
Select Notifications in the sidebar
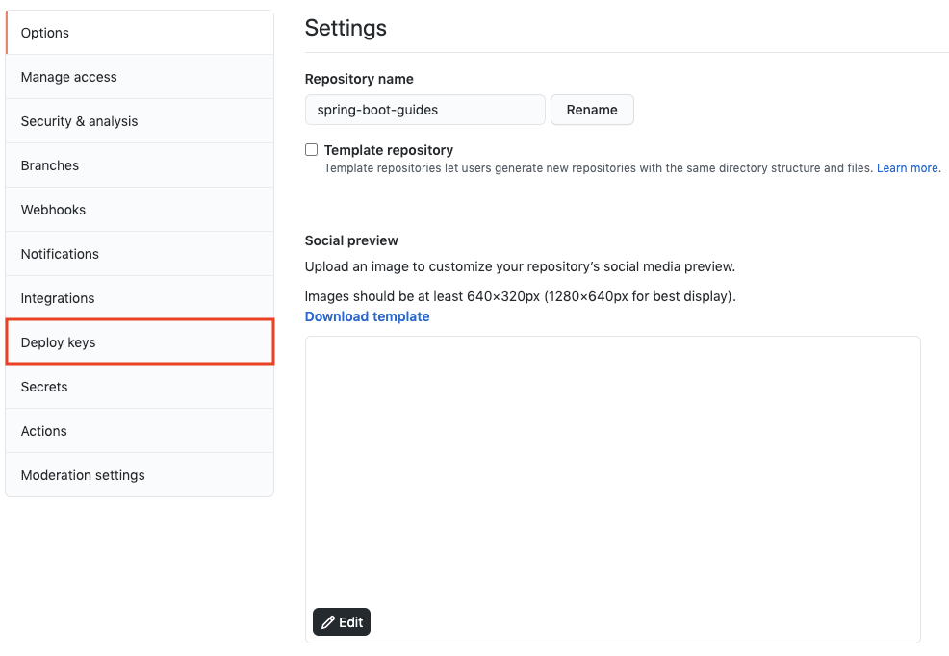click(x=60, y=254)
